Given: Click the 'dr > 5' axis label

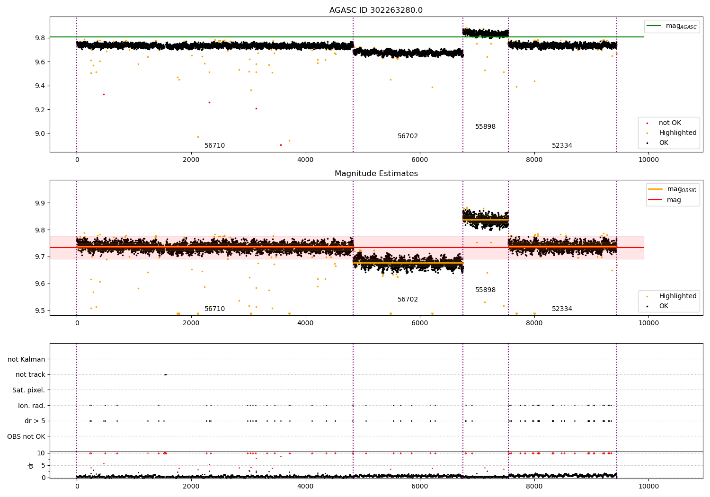Looking at the screenshot, I should [35, 421].
